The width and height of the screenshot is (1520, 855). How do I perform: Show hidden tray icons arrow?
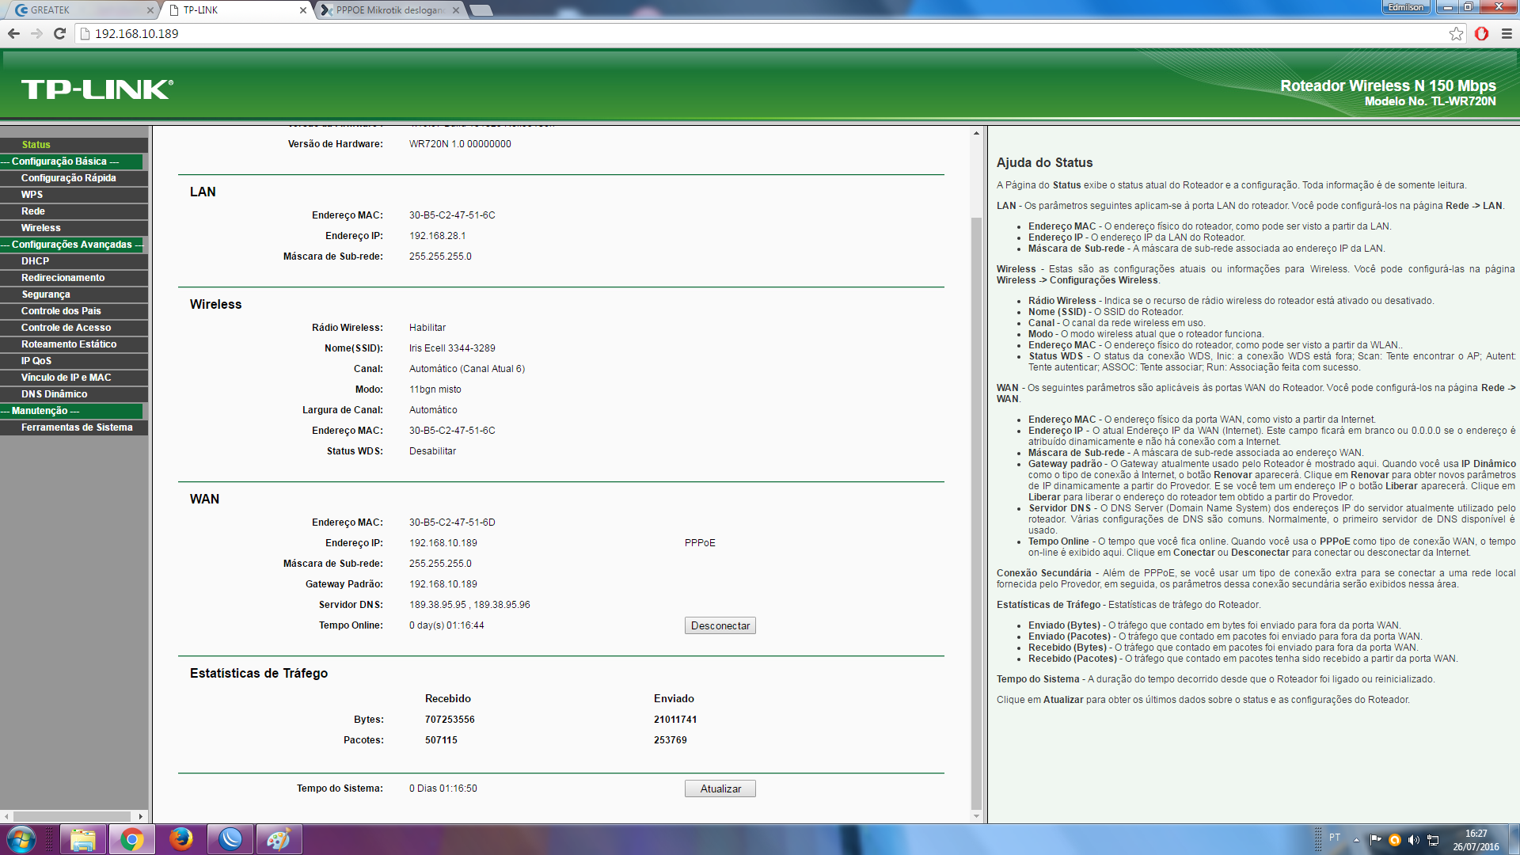1356,840
